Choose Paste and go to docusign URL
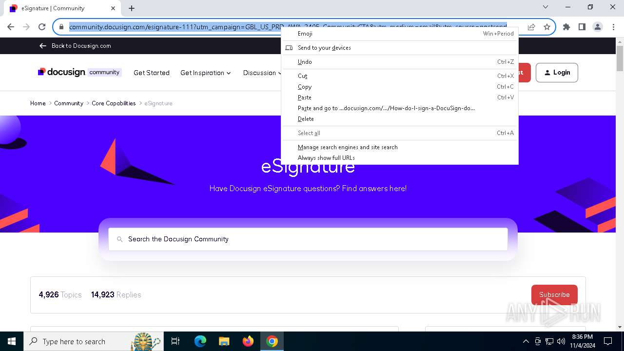624x351 pixels. pyautogui.click(x=400, y=108)
